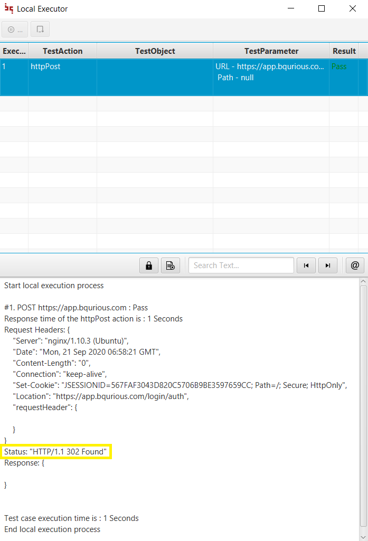
Task: Click the "requestHeader": { log line
Action: [x=45, y=407]
